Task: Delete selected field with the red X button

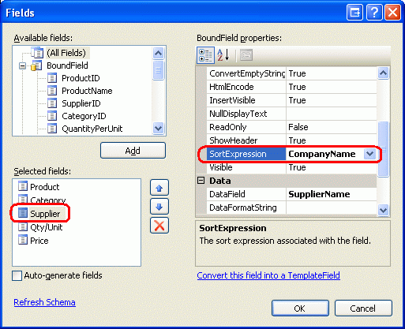Action: [159, 226]
